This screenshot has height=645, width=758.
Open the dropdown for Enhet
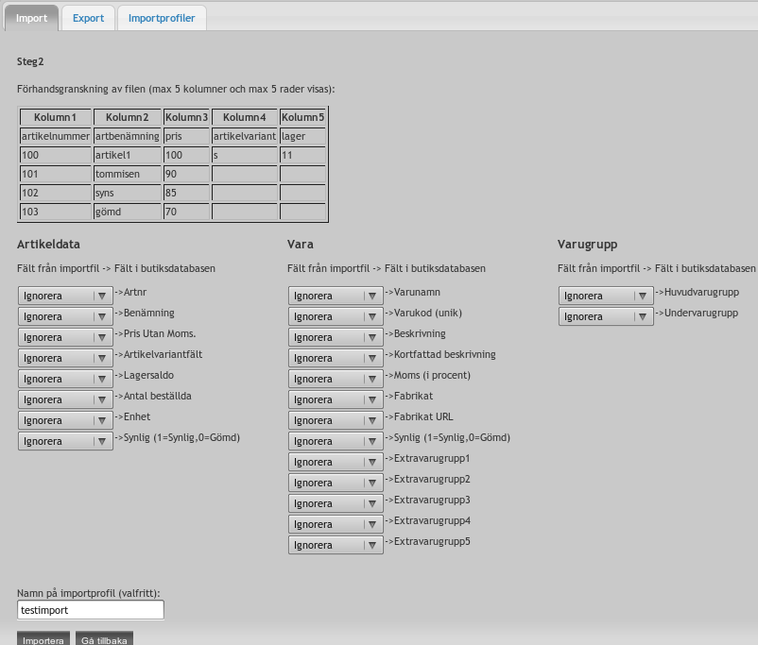click(65, 420)
